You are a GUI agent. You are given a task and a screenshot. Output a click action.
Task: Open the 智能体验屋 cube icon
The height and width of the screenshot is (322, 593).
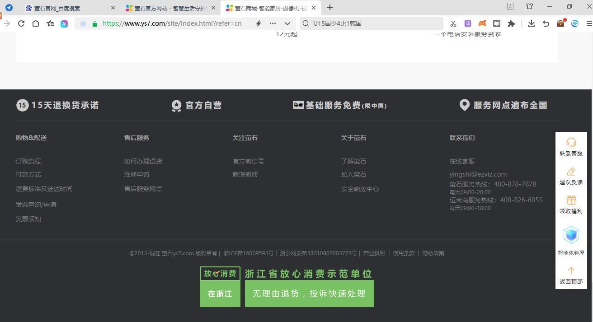(571, 235)
